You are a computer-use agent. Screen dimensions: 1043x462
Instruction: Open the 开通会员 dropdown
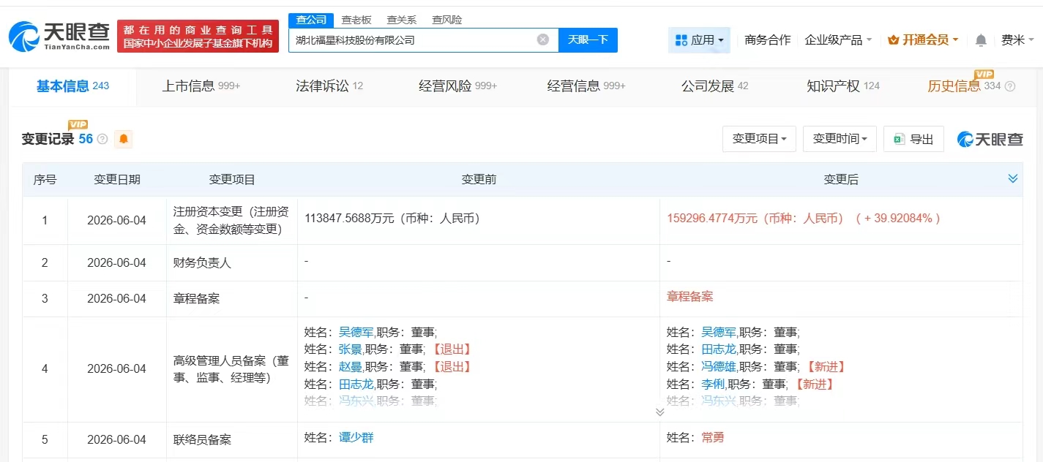click(923, 40)
